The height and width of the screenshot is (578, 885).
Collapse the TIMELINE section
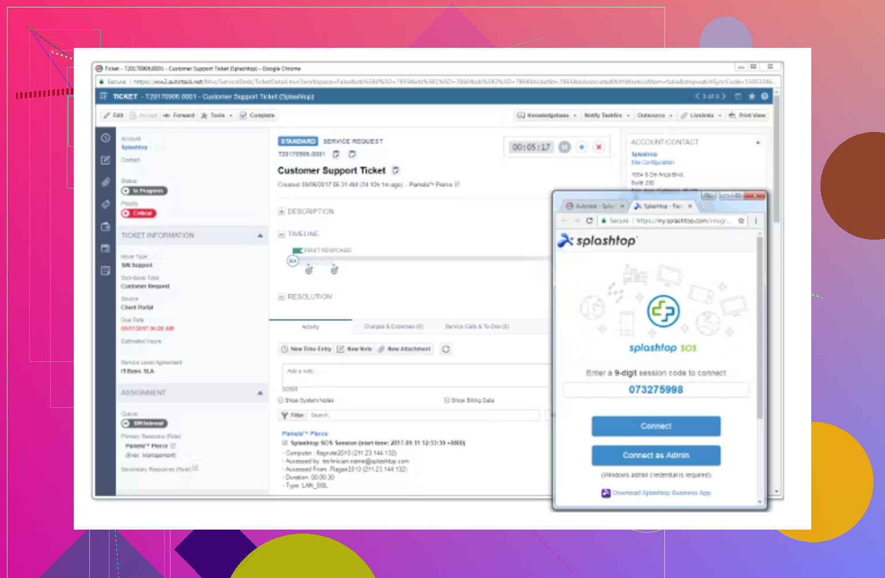click(x=282, y=234)
